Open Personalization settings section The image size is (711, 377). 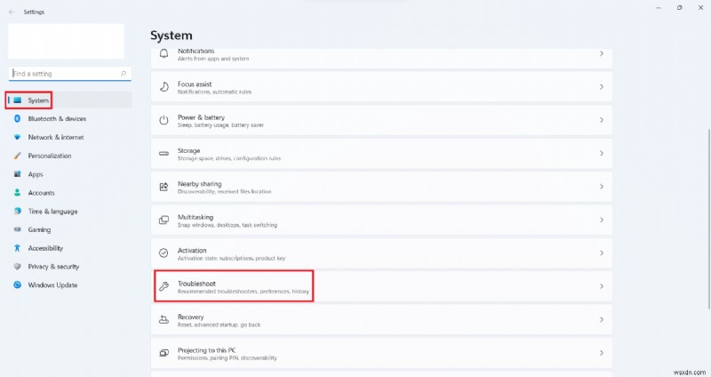[70, 156]
